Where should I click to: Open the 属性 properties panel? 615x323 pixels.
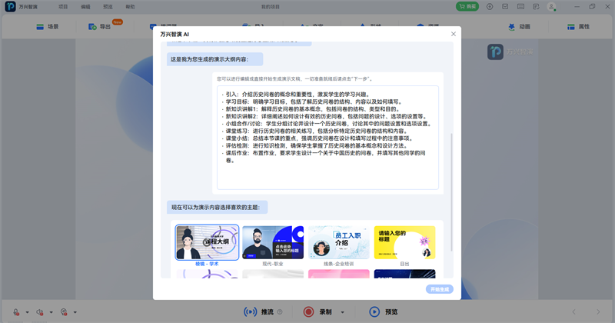577,26
